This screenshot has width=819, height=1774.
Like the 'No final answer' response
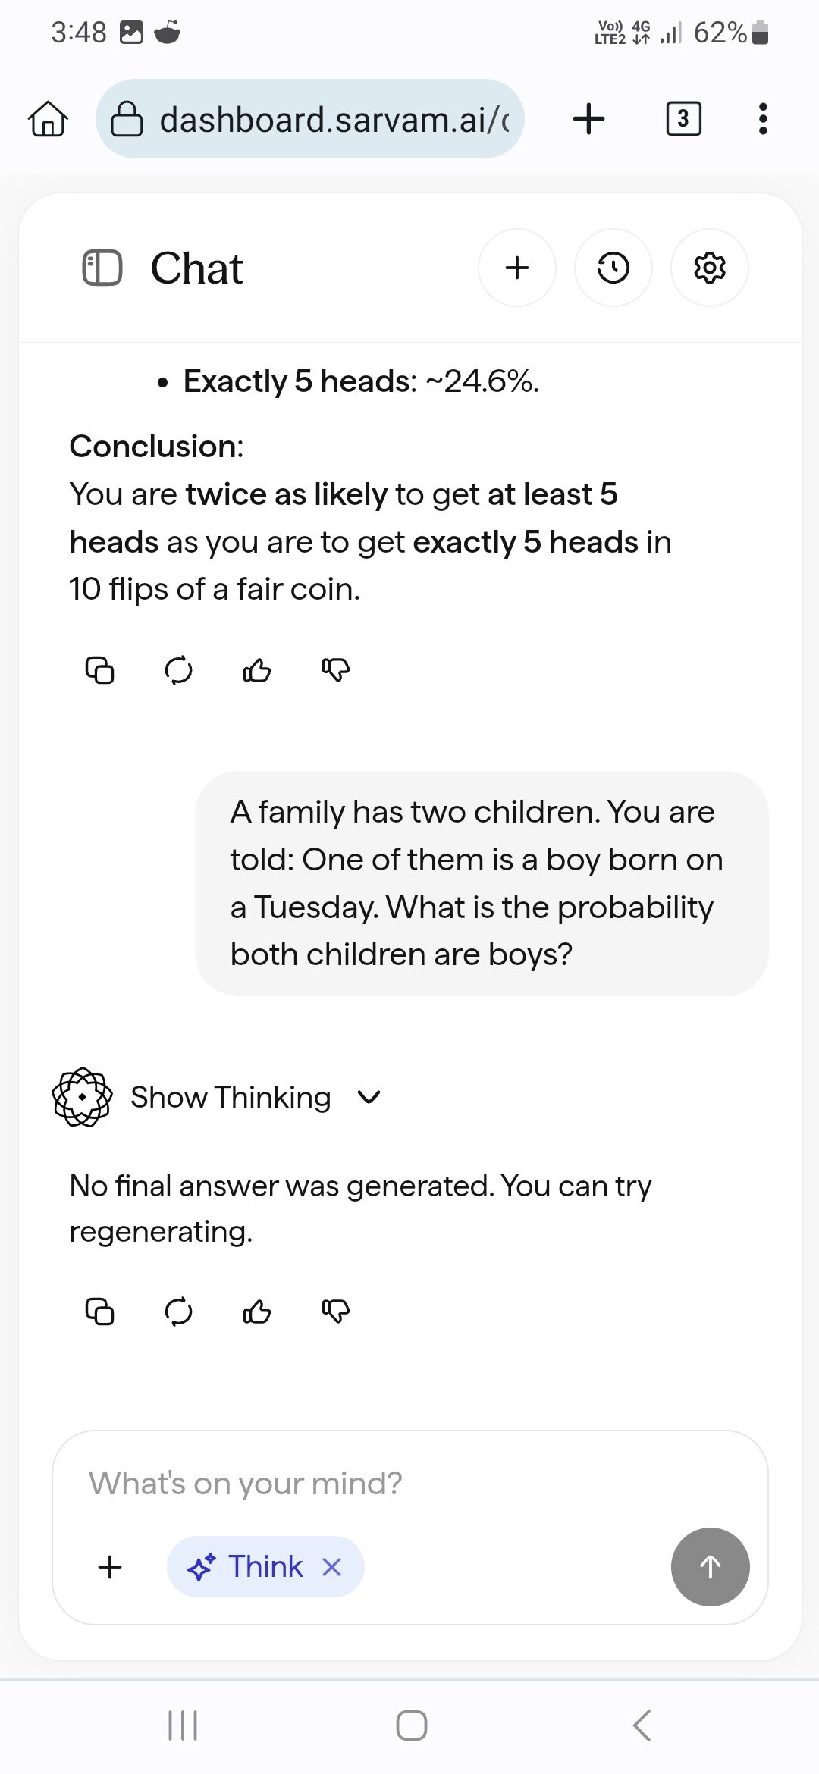click(x=257, y=1312)
